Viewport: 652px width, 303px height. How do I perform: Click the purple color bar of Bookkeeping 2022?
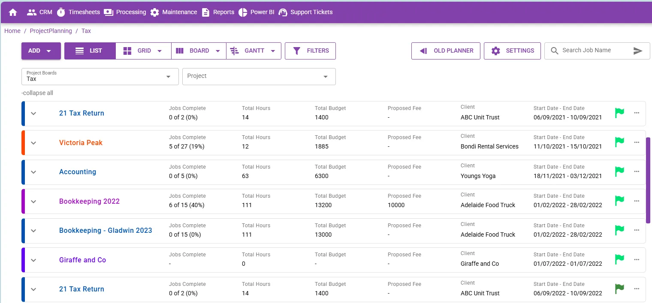coord(23,201)
